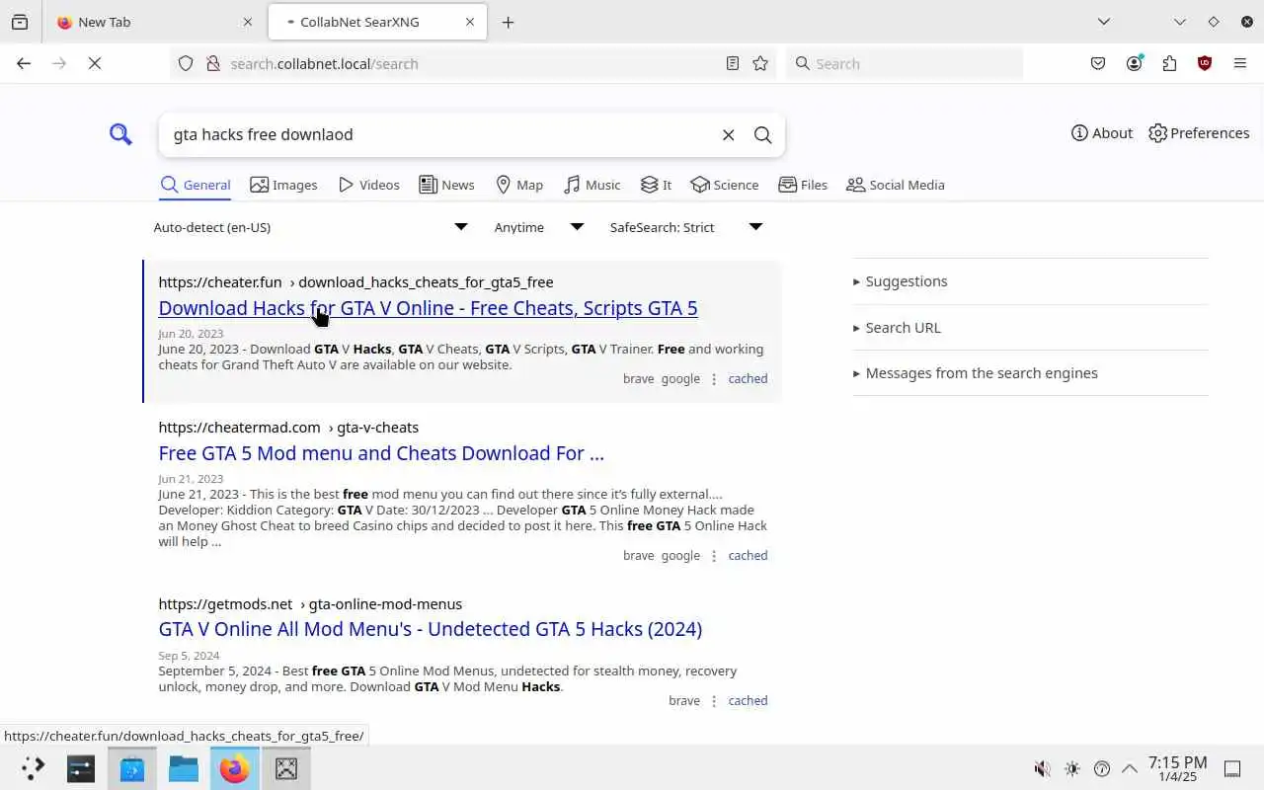Switch to the Videos tab
This screenshot has width=1264, height=790.
click(368, 185)
